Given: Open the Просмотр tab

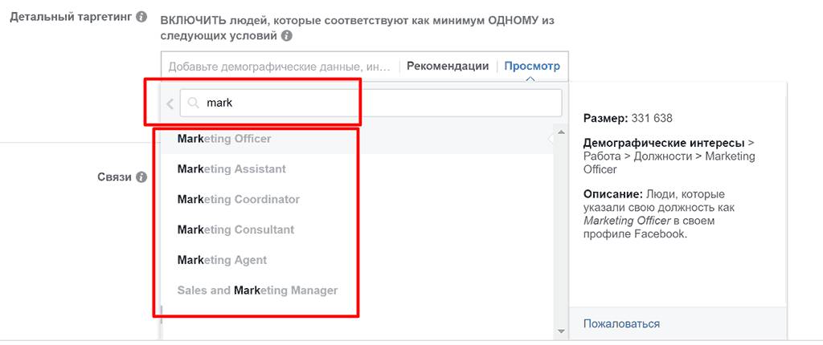Looking at the screenshot, I should coord(532,67).
